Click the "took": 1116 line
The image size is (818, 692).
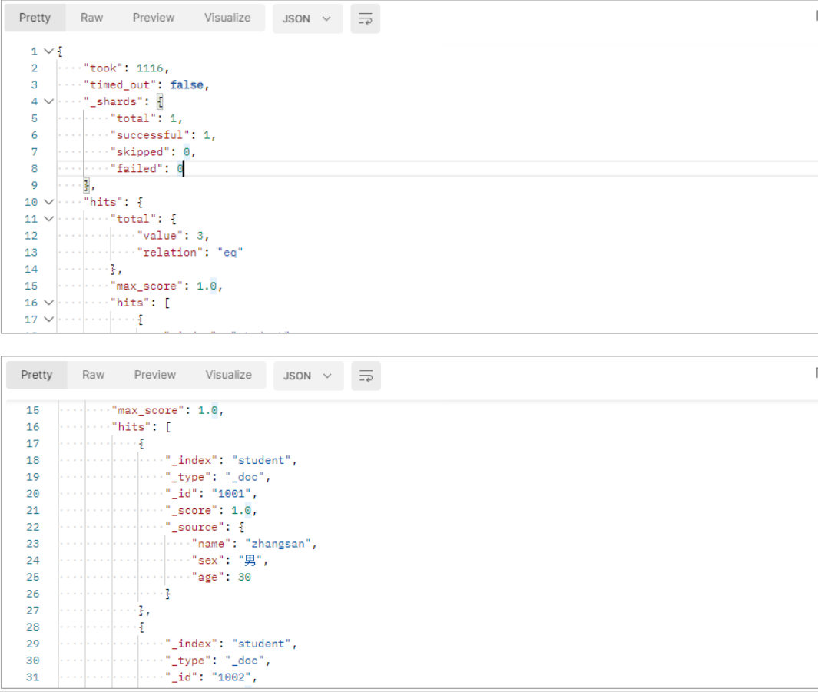(x=126, y=68)
